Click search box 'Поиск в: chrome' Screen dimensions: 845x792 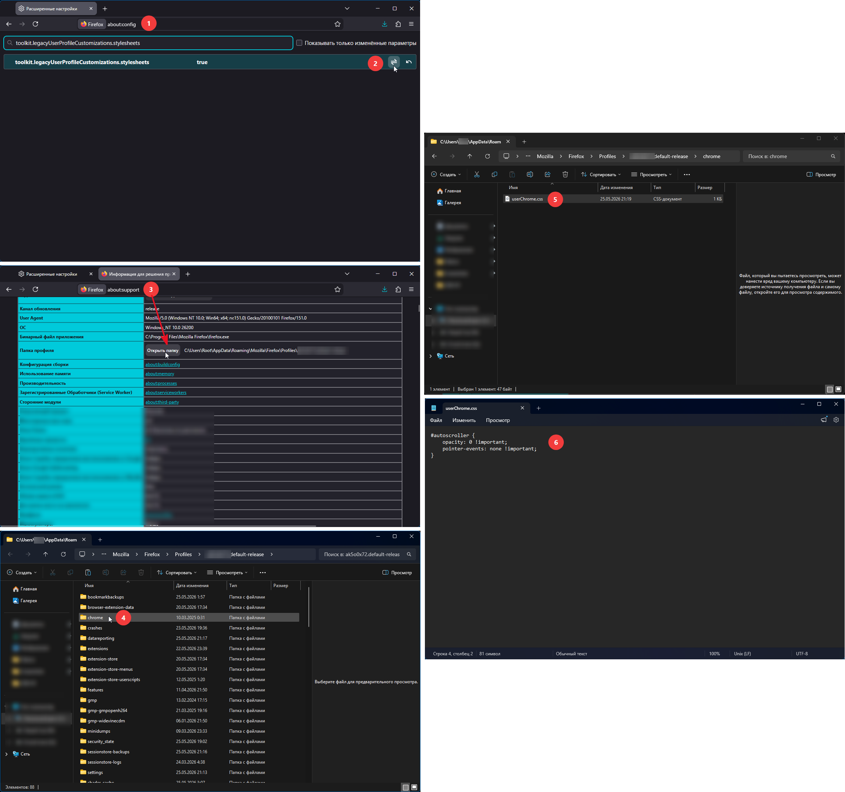coord(792,156)
